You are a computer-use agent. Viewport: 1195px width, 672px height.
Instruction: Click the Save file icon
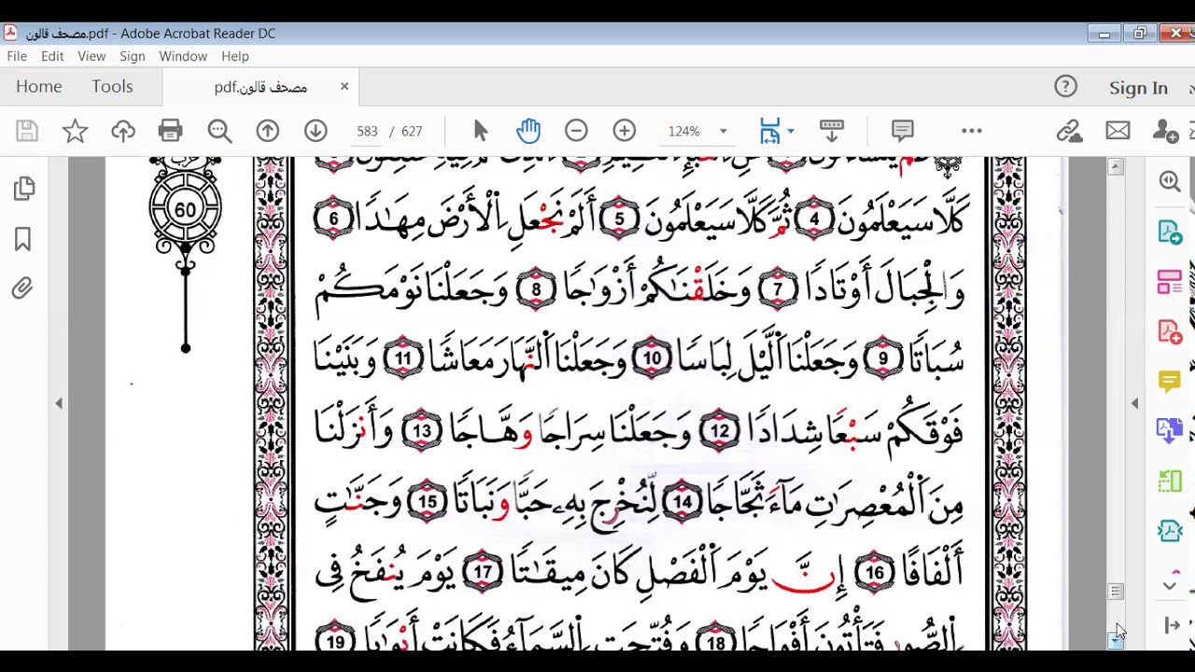point(26,132)
